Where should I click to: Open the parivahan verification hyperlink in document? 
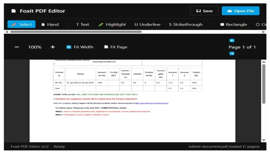tap(152, 103)
